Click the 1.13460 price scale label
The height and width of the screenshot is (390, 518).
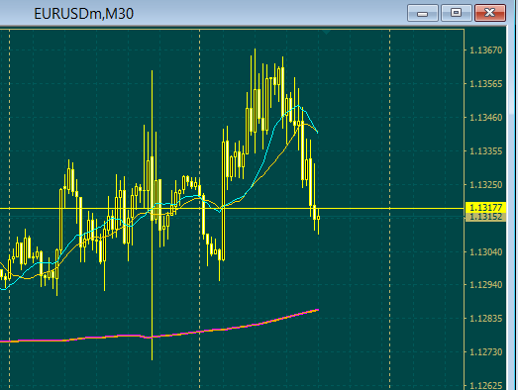[485, 118]
